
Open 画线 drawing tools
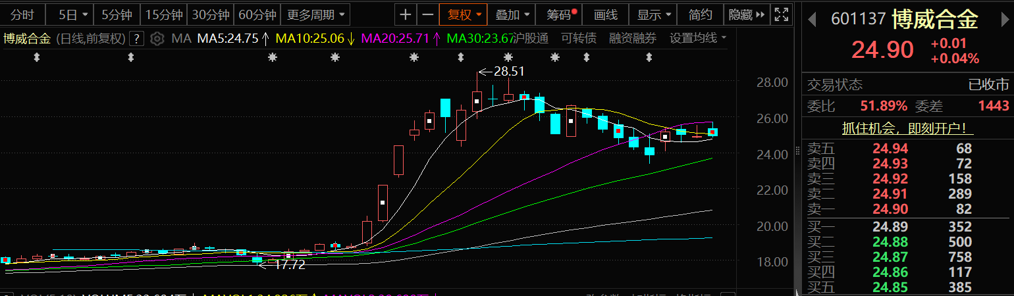click(x=605, y=14)
